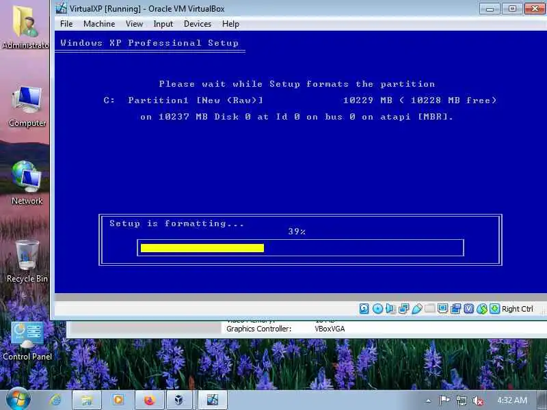Open network tray icon
The width and height of the screenshot is (547, 410).
pyautogui.click(x=461, y=400)
